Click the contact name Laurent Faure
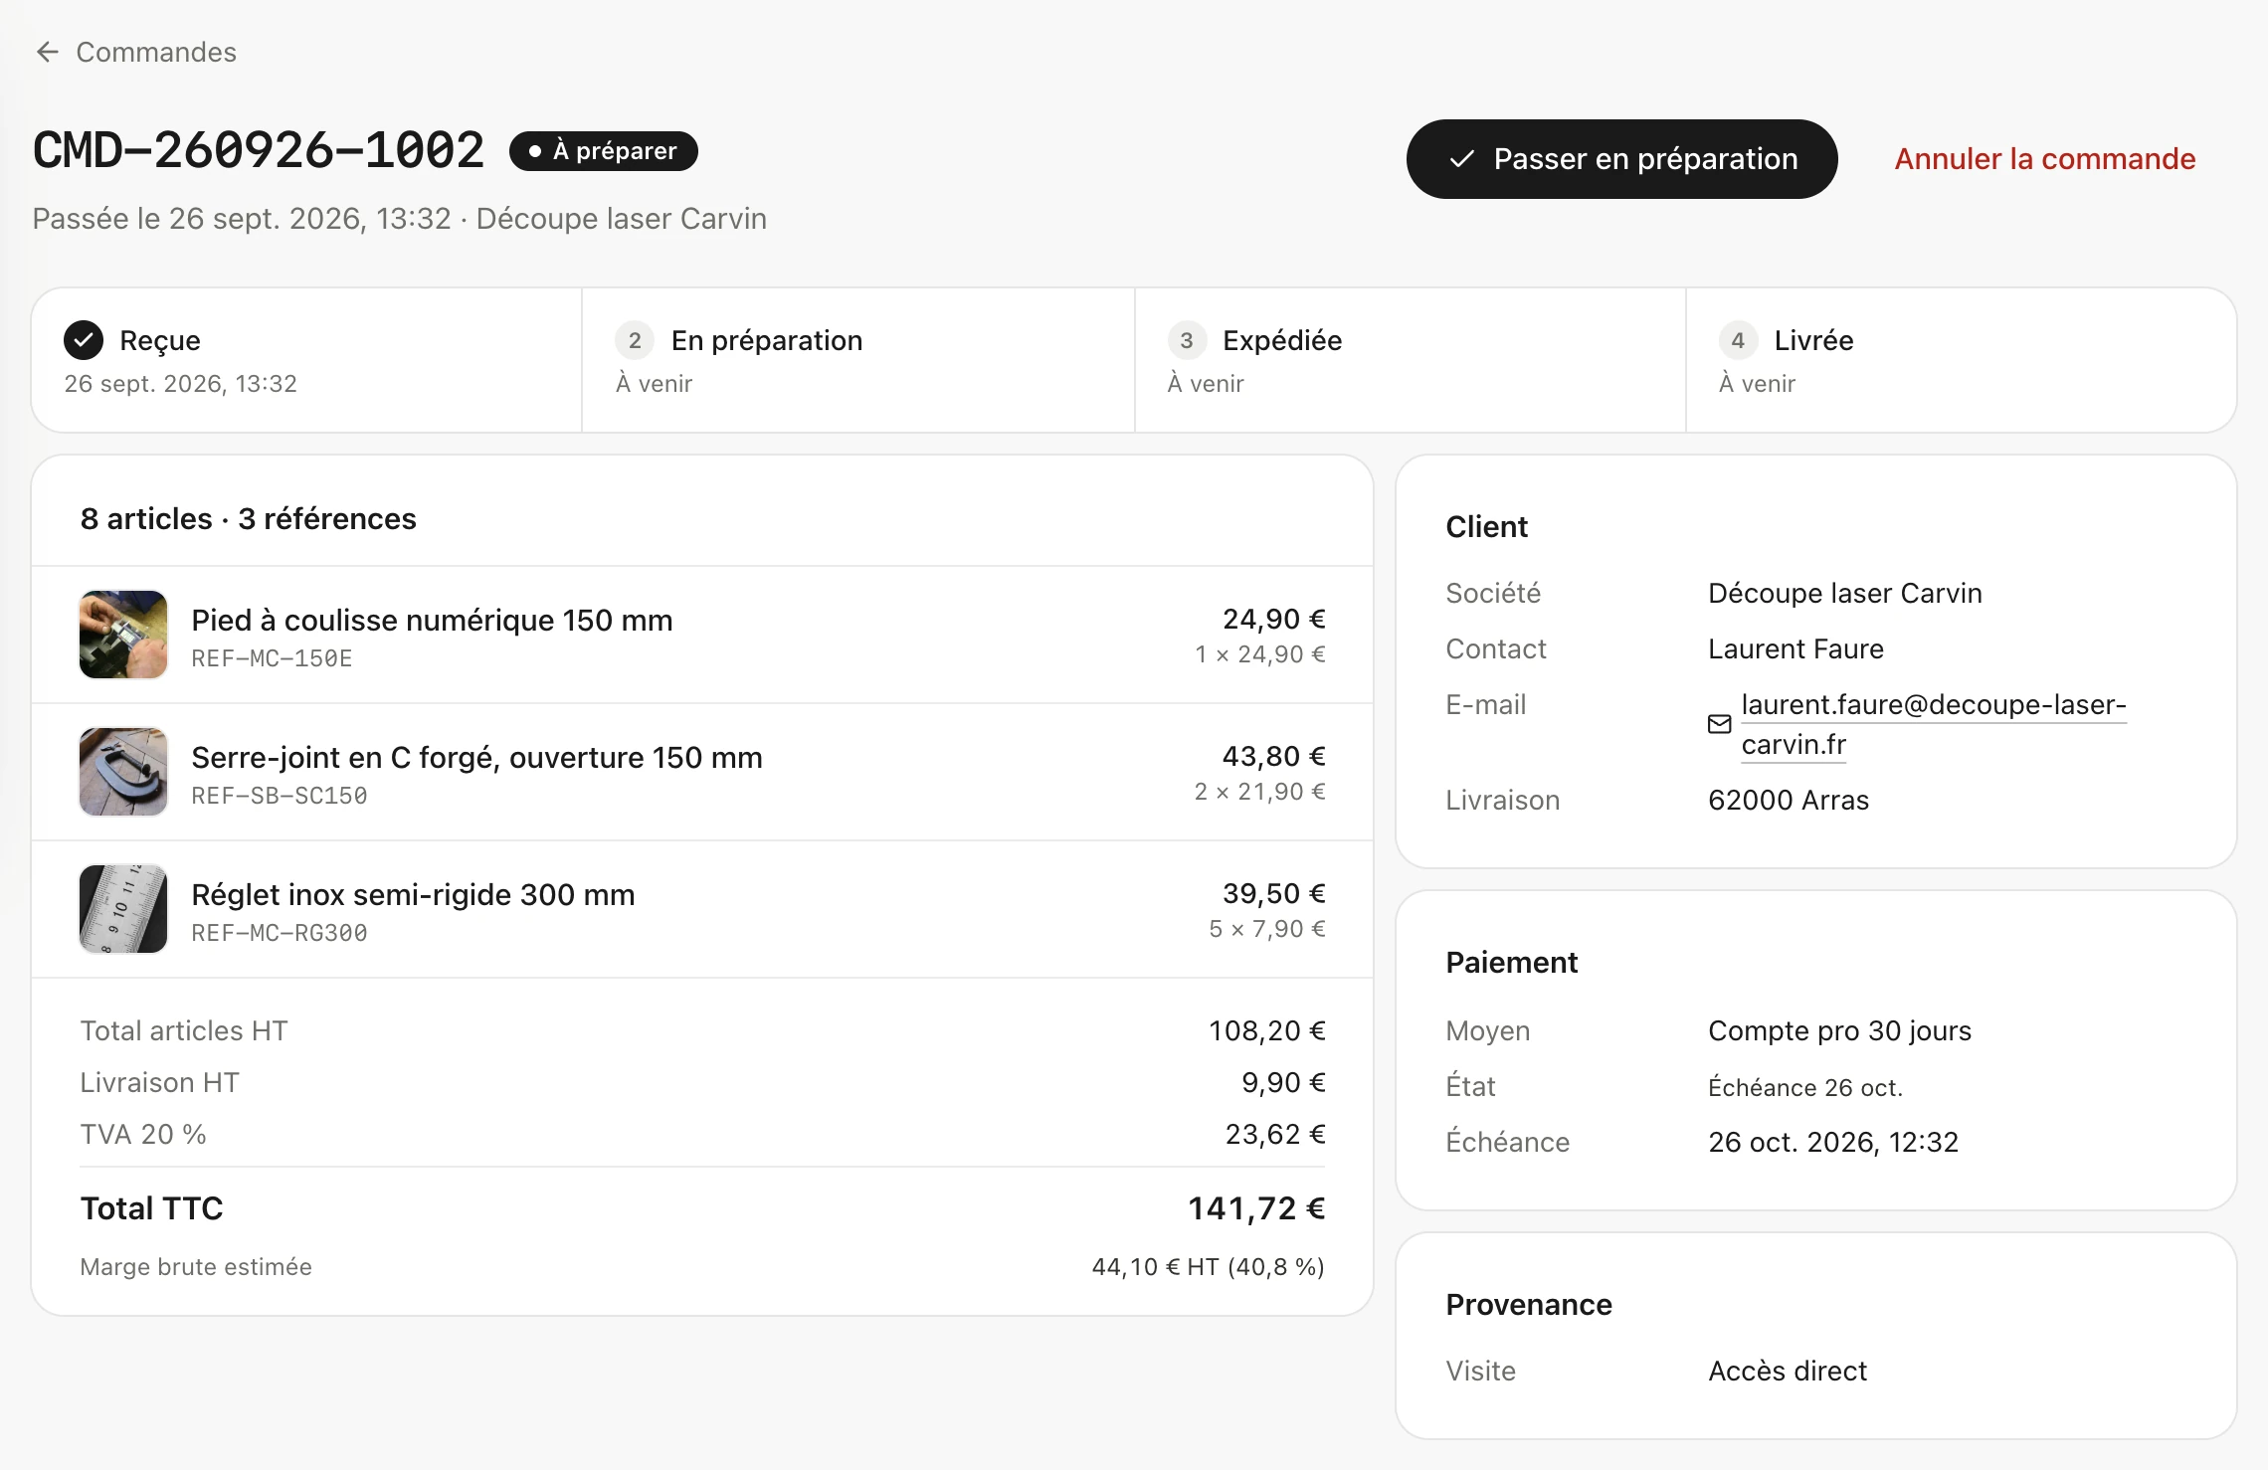This screenshot has width=2268, height=1470. pos(1795,648)
